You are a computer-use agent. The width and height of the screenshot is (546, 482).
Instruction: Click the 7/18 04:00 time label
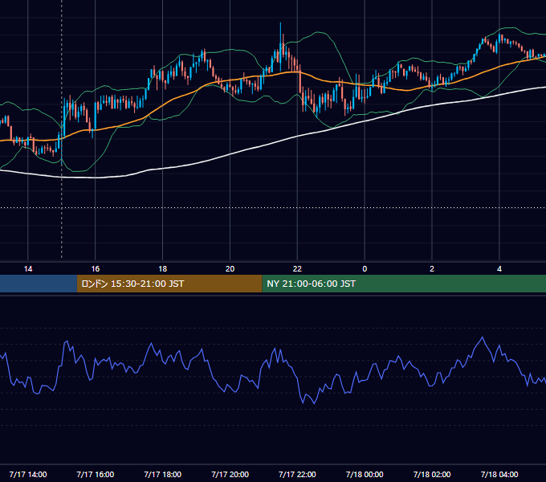pos(499,474)
